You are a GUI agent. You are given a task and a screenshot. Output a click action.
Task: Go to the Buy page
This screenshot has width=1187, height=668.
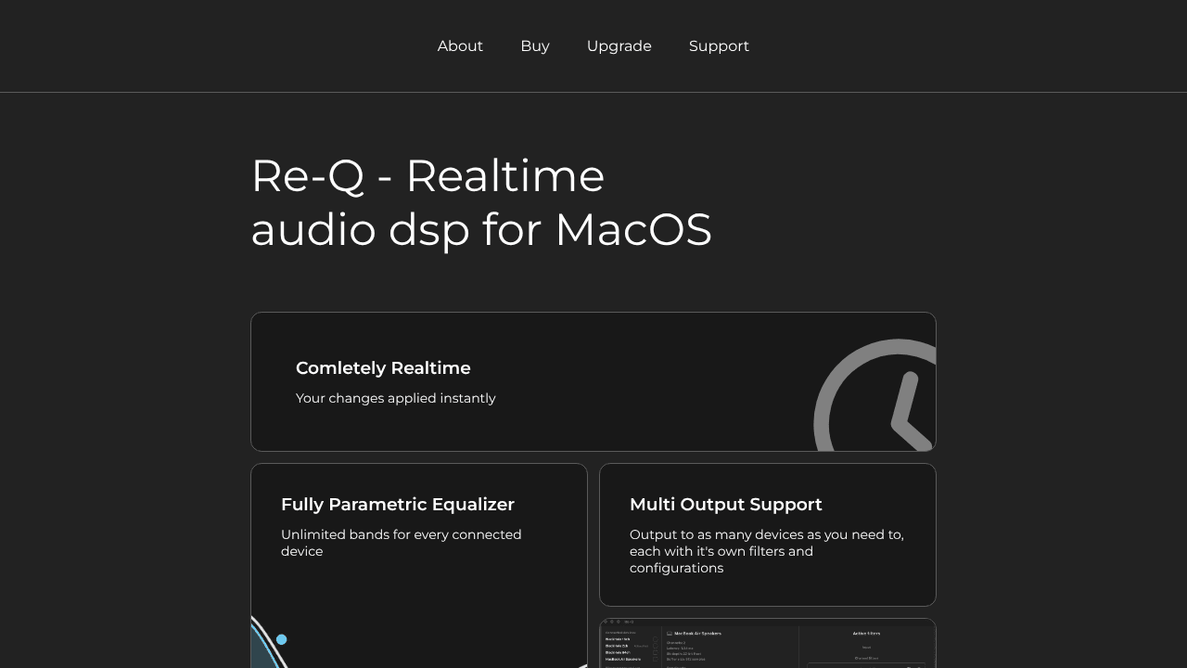click(535, 46)
